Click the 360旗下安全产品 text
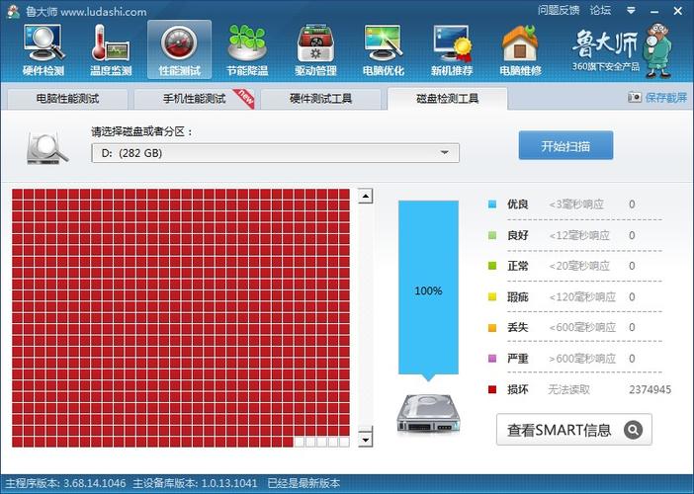Image resolution: width=694 pixels, height=494 pixels. point(605,66)
